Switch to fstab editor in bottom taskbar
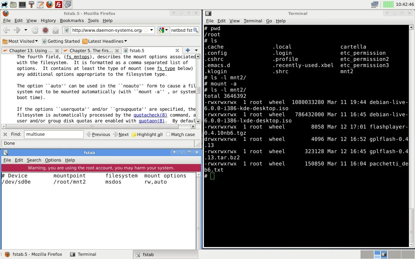The width and height of the screenshot is (415, 259). click(x=165, y=254)
